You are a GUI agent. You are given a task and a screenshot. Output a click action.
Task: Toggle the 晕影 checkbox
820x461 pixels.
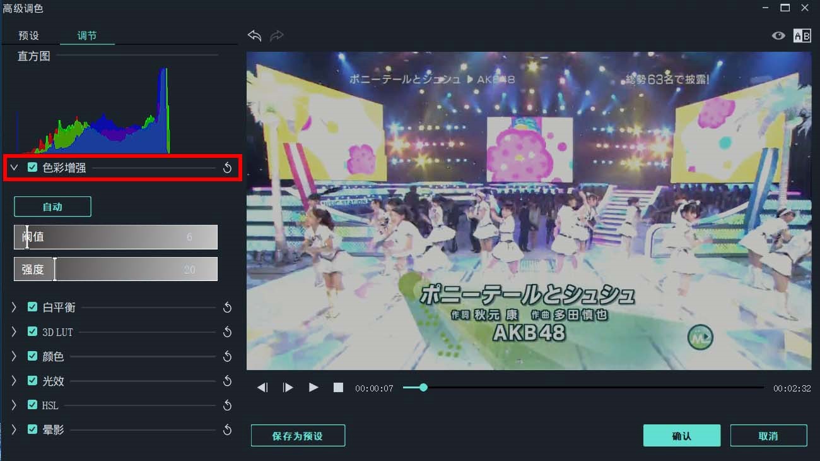coord(33,429)
